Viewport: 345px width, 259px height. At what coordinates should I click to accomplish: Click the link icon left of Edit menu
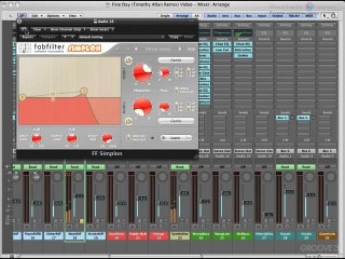pos(22,16)
